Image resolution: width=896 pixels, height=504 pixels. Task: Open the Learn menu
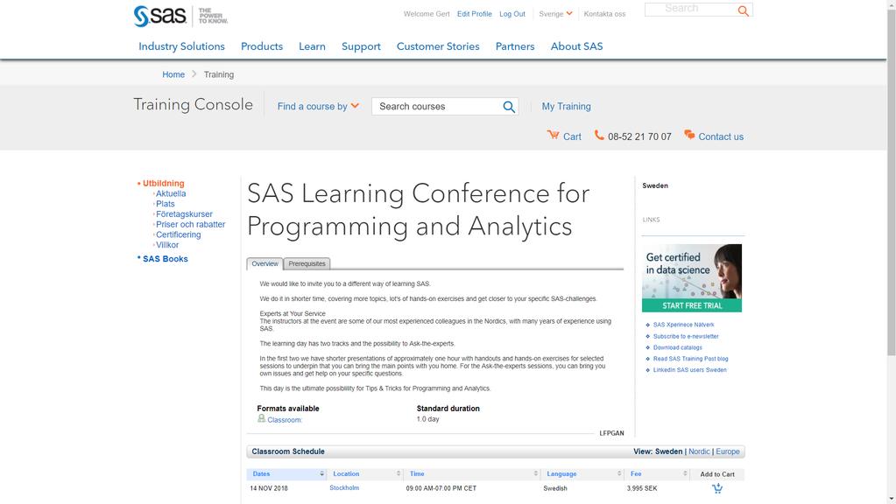point(312,46)
